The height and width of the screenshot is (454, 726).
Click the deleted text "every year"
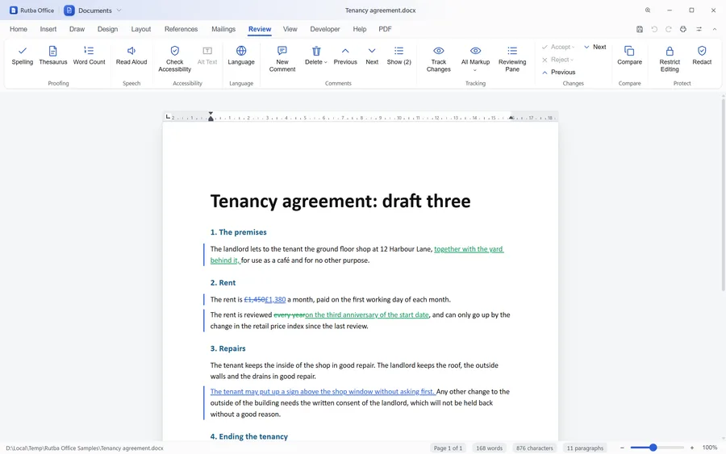tap(289, 314)
